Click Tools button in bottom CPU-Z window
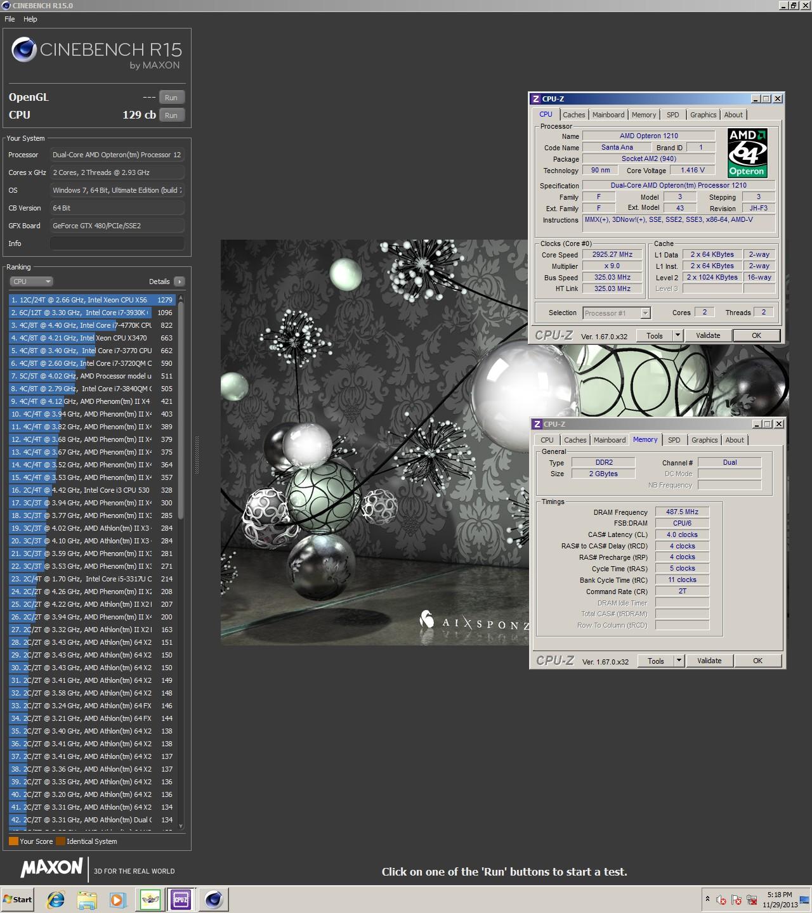The image size is (812, 913). (x=656, y=661)
